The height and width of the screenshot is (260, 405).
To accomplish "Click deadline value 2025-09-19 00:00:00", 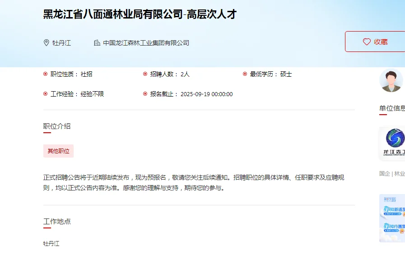I will coord(207,94).
